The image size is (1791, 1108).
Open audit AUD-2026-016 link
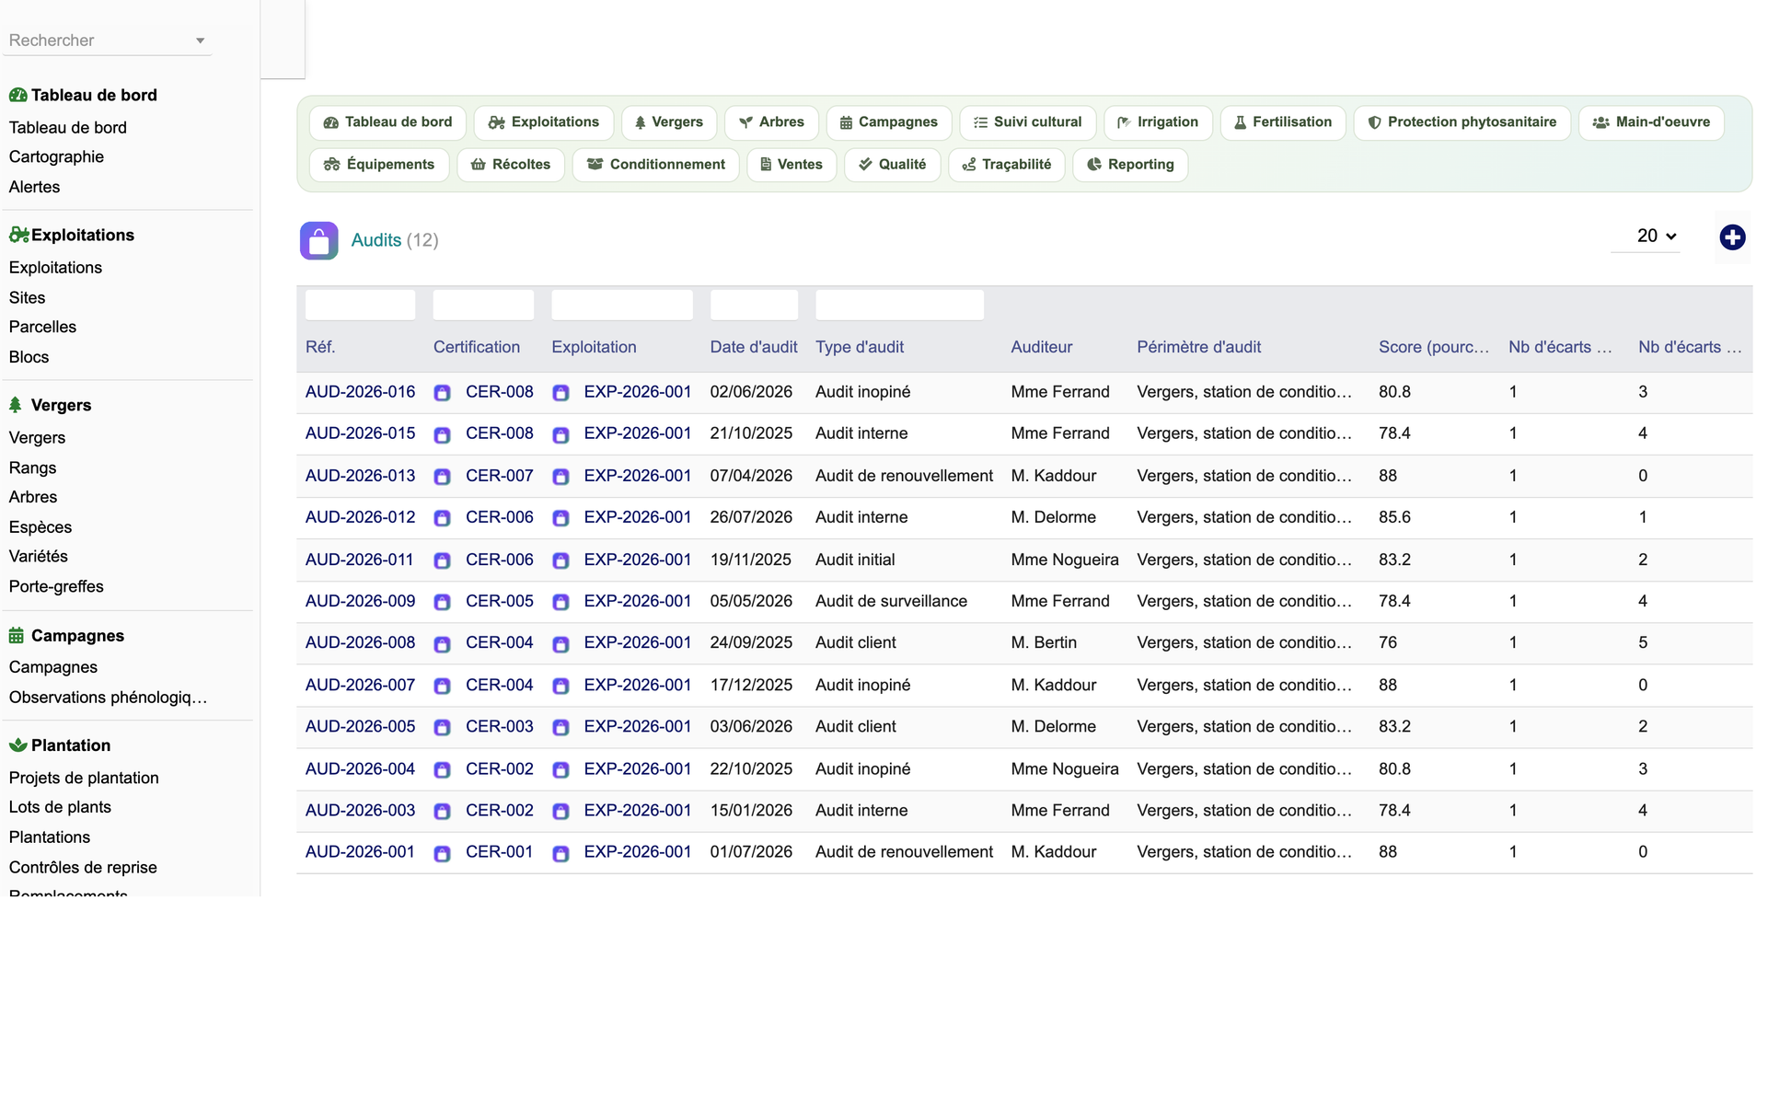click(360, 392)
